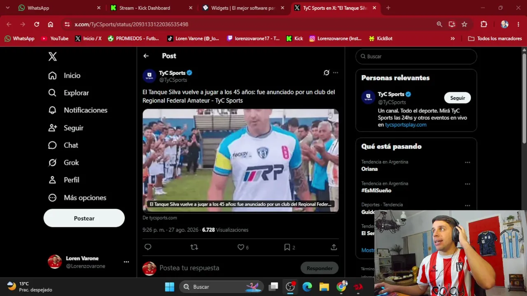The image size is (527, 296).
Task: Click the browser back arrow
Action: coord(9,24)
